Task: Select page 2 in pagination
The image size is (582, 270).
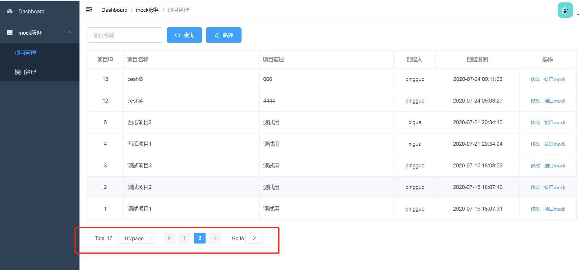Action: coord(200,238)
